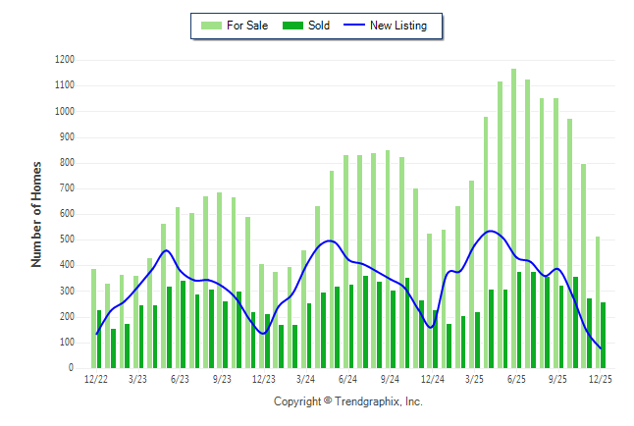Toggle the For Sale legend label
The height and width of the screenshot is (426, 634).
point(247,26)
